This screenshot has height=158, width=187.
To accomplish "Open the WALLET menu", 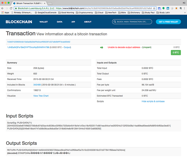I will [x=44, y=22].
